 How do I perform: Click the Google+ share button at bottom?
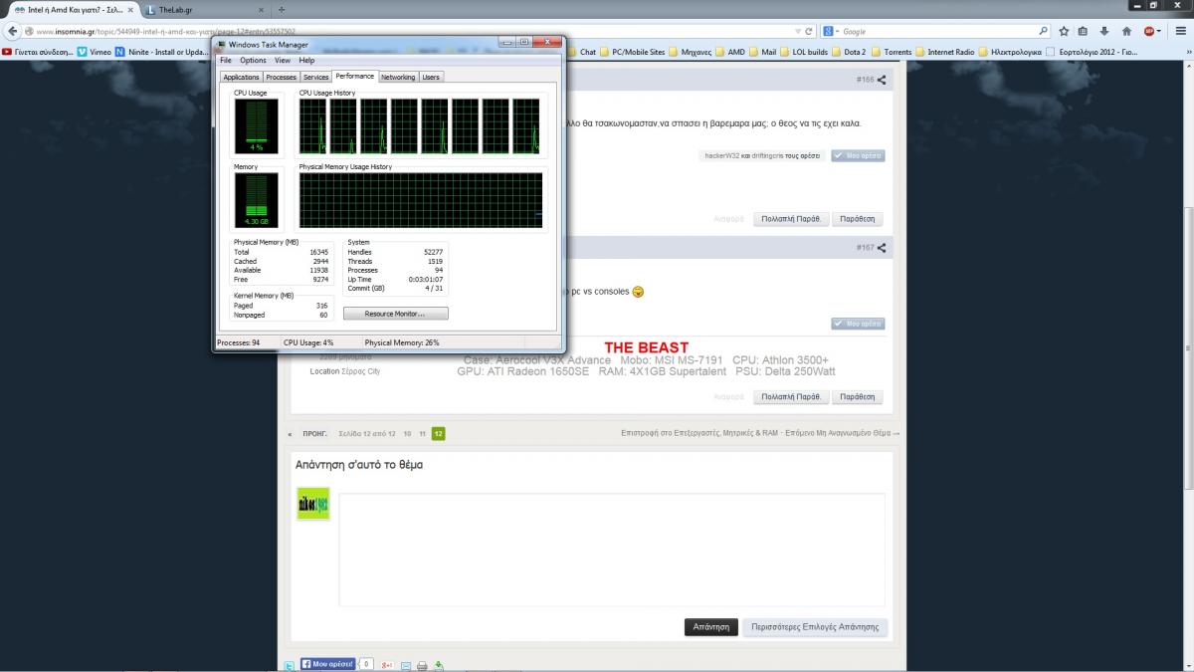(x=388, y=664)
